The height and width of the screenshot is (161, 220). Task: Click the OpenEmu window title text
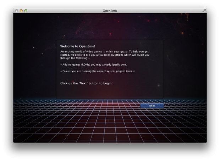(x=110, y=11)
